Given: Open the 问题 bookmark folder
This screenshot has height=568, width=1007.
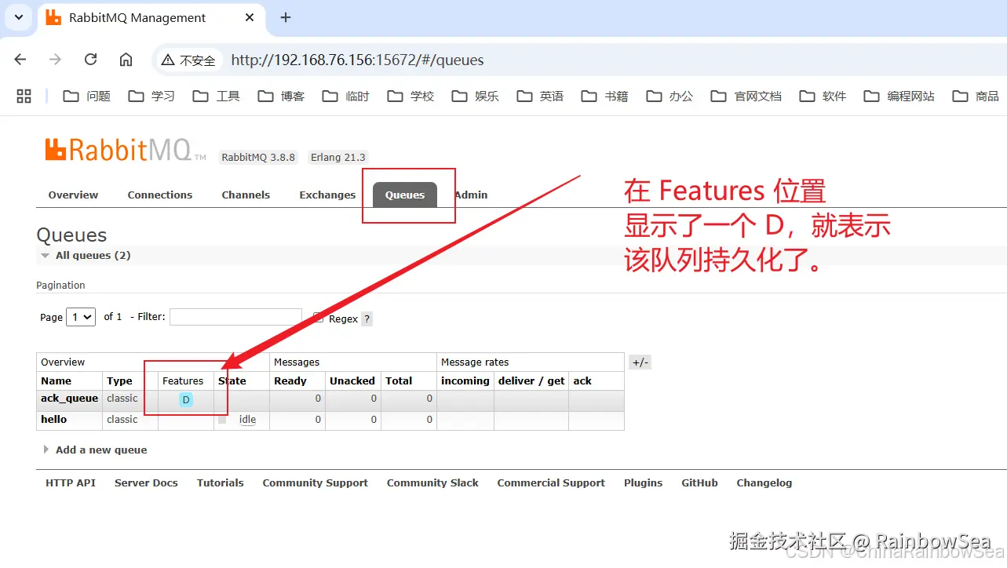Looking at the screenshot, I should click(x=86, y=96).
